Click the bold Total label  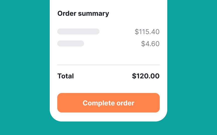66,76
